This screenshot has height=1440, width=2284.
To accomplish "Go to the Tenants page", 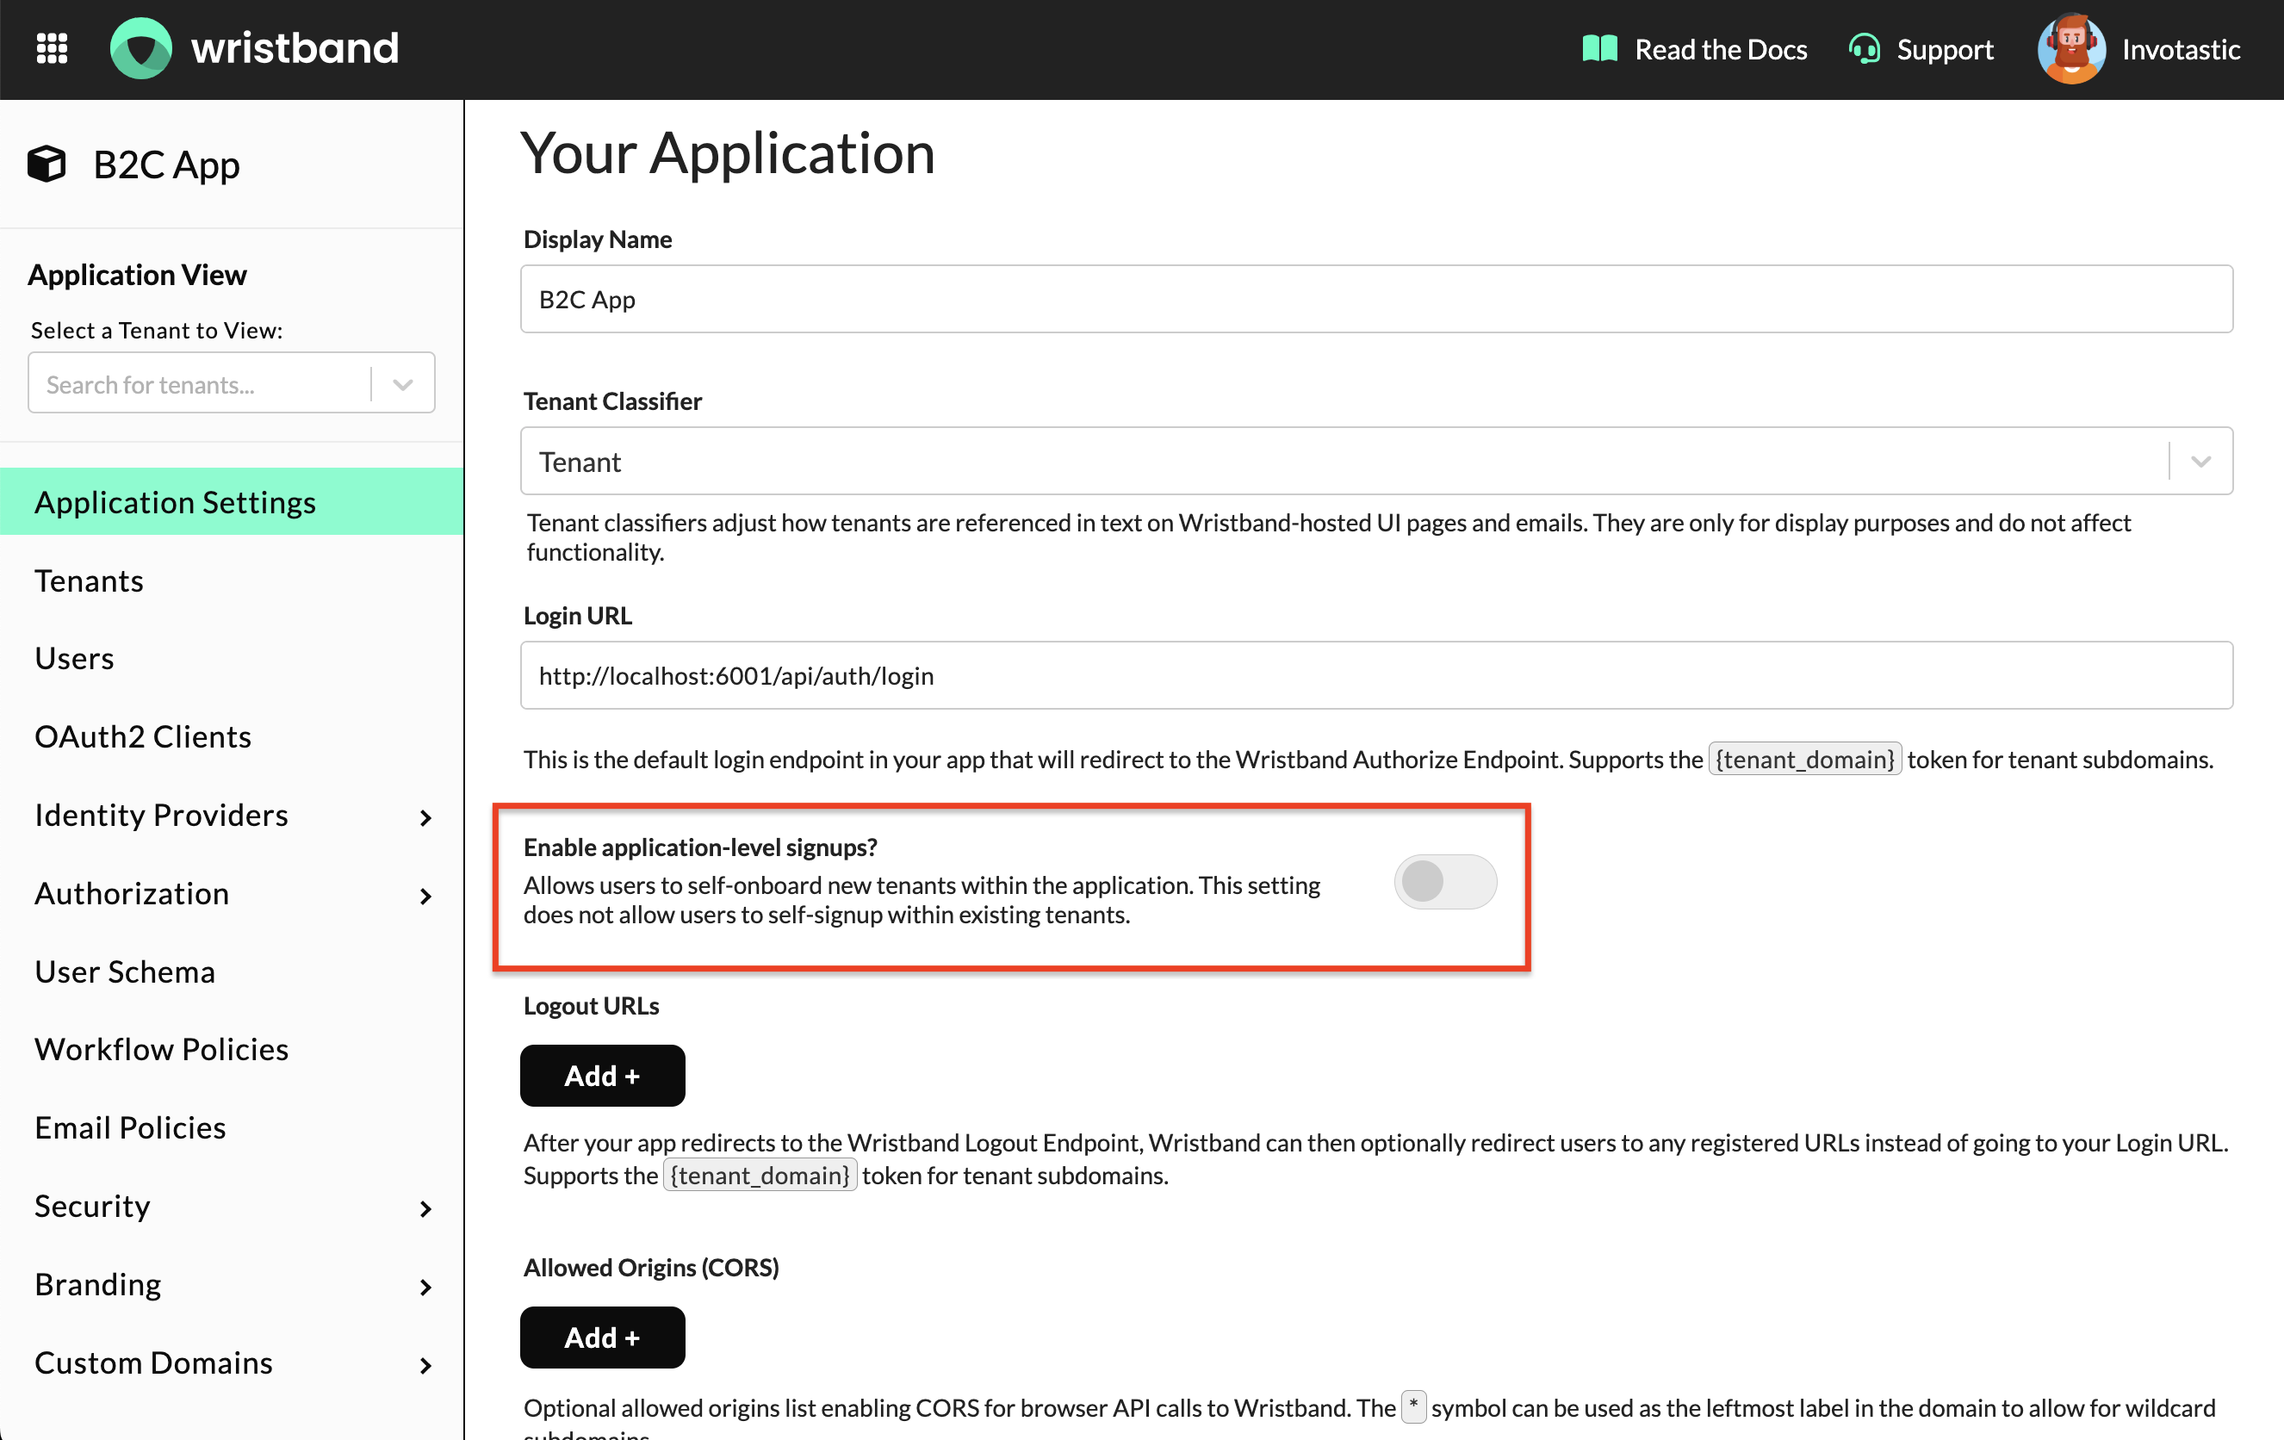I will pos(90,580).
